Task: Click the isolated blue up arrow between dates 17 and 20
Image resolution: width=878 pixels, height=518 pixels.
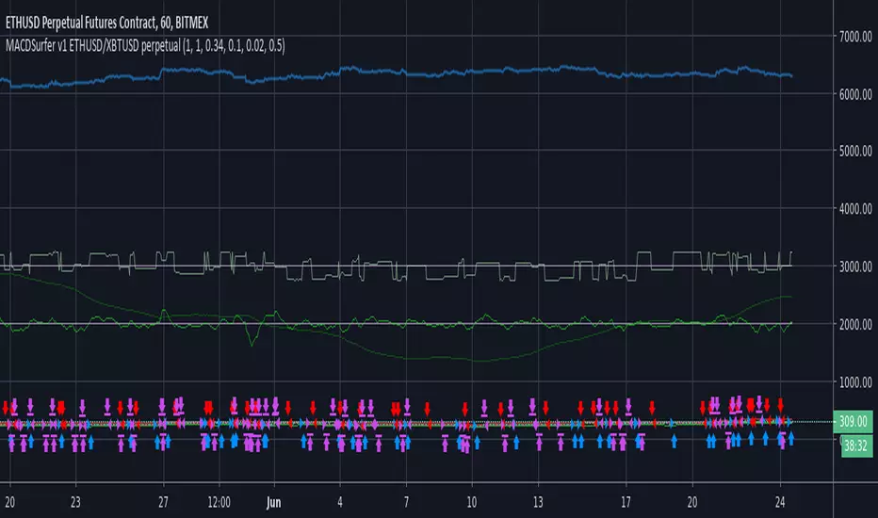Action: pyautogui.click(x=674, y=439)
